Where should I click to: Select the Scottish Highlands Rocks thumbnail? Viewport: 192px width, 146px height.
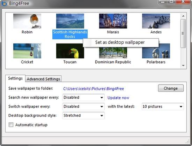[70, 21]
